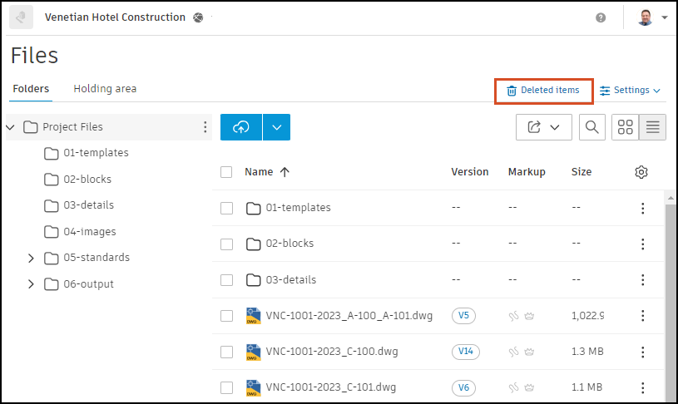The width and height of the screenshot is (678, 404).
Task: Click the V14 version badge
Action: 466,352
